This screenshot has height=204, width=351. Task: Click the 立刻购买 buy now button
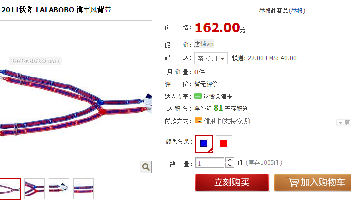point(232,182)
